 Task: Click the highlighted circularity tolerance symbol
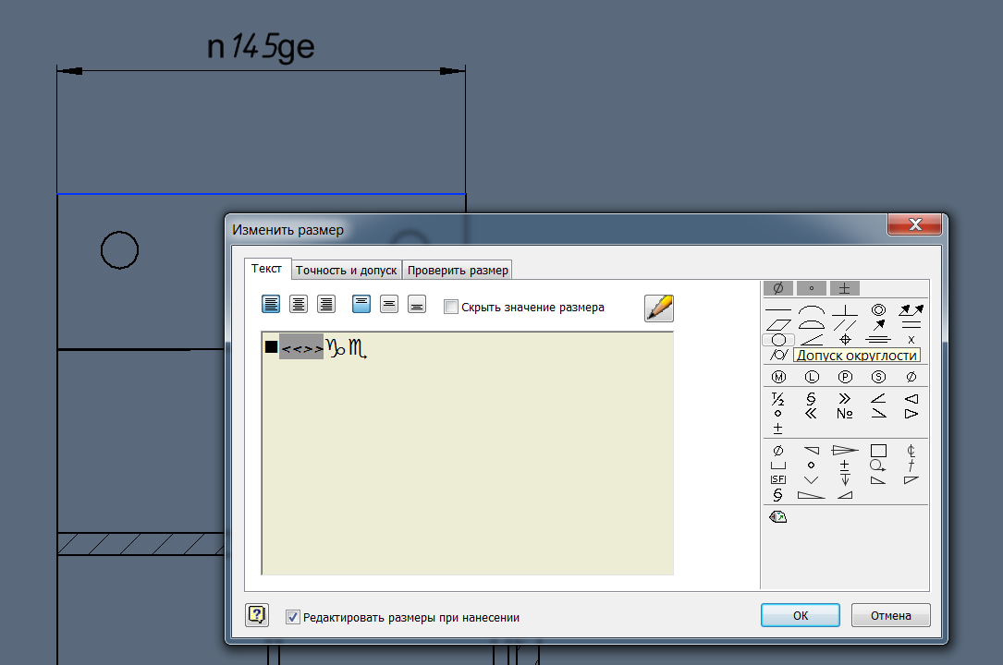click(x=778, y=340)
